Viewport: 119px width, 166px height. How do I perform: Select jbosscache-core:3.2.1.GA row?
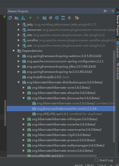(x=61, y=109)
